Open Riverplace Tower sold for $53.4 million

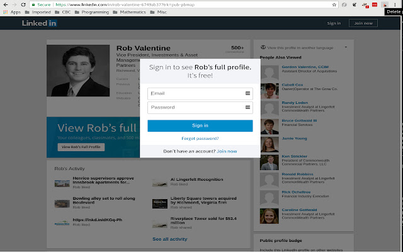click(x=203, y=220)
